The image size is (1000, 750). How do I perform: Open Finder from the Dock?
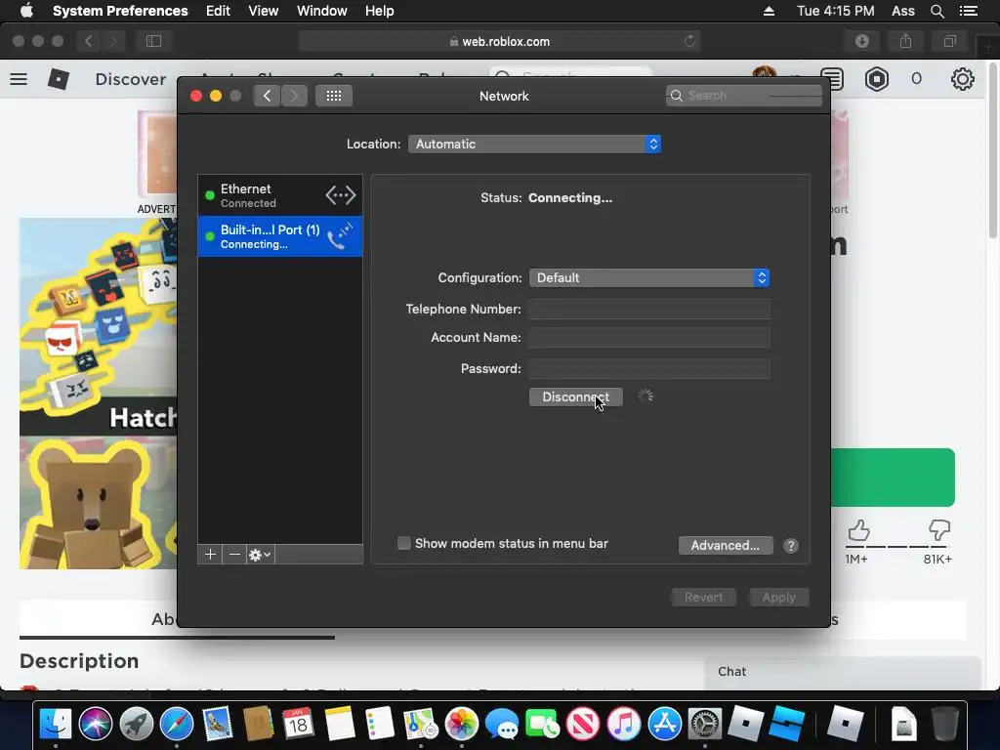click(56, 724)
